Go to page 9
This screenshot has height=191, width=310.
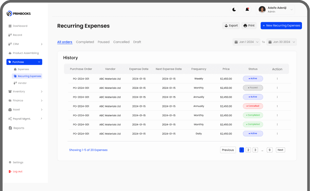point(270,150)
